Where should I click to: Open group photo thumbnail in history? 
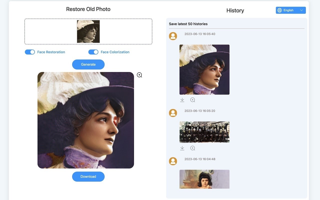tap(204, 132)
